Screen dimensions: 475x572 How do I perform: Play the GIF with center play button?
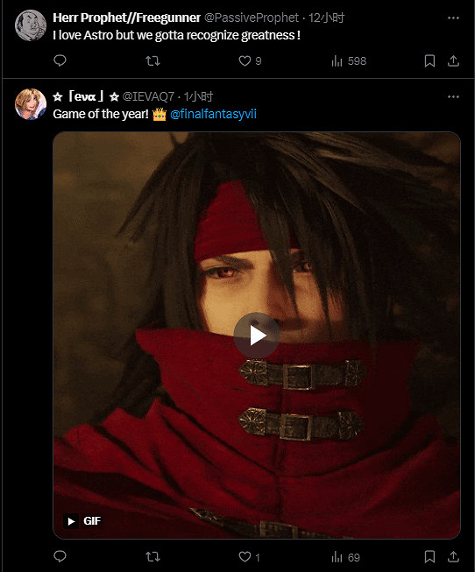[x=257, y=335]
